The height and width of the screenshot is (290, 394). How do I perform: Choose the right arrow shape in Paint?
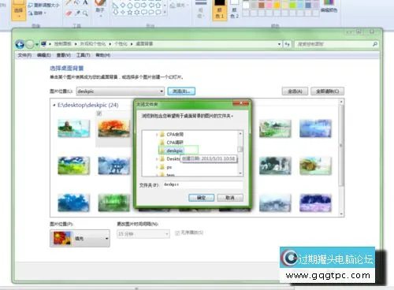pyautogui.click(x=144, y=6)
